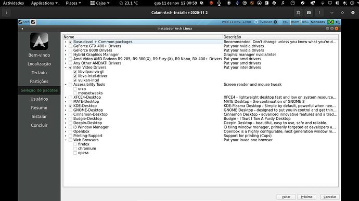Check XFCE4-Desktop group
This screenshot has height=201, width=359.
pos(70,98)
